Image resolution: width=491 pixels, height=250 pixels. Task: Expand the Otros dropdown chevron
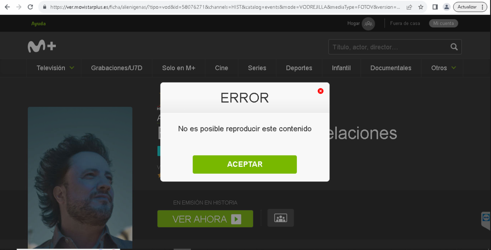click(x=454, y=68)
